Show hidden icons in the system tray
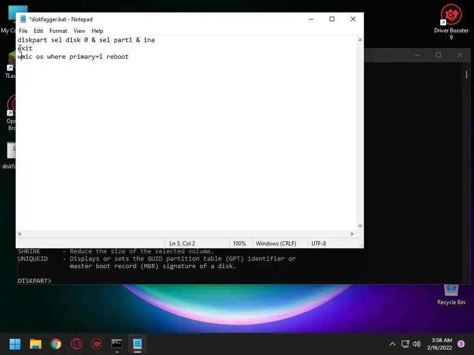 point(393,344)
